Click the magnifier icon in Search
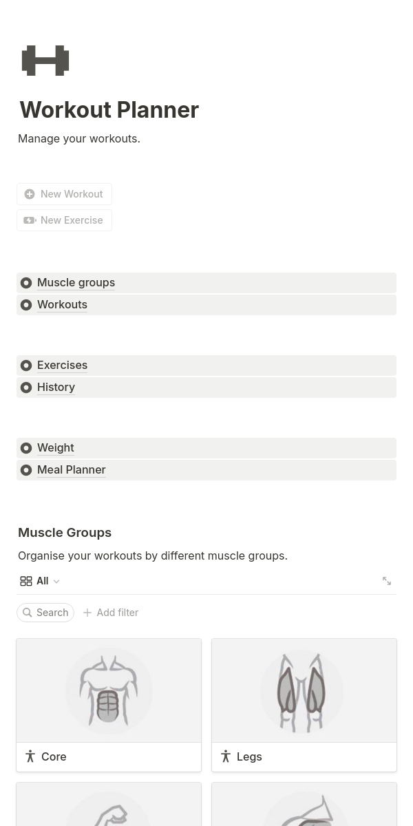413x826 pixels. coord(28,613)
